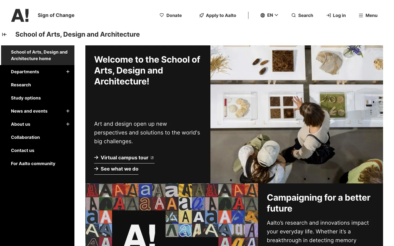
Task: Expand the About us submenu
Action: pyautogui.click(x=68, y=124)
